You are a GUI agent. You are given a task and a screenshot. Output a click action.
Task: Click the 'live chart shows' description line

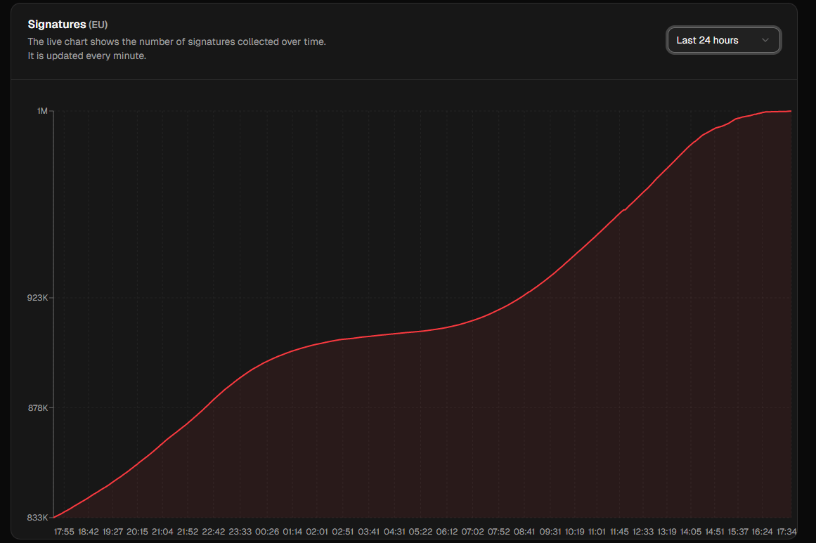click(176, 41)
